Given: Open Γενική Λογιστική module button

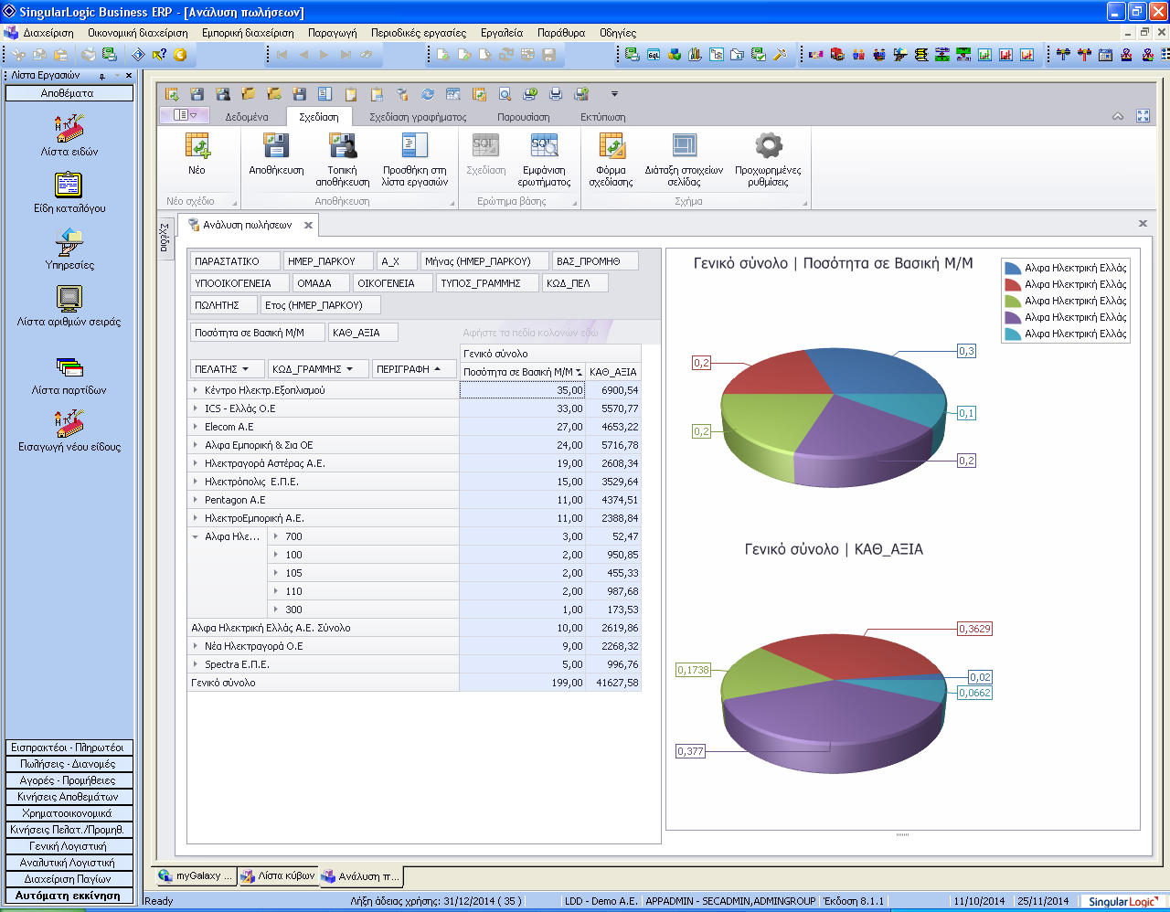Looking at the screenshot, I should tap(69, 846).
